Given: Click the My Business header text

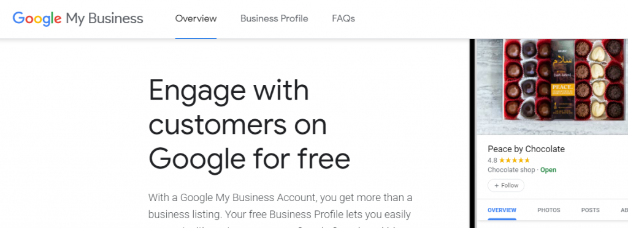Looking at the screenshot, I should coord(104,19).
